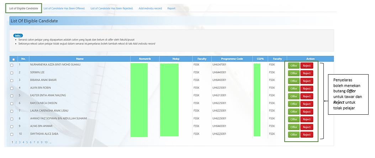Reject candidate Smythsha Alice Saba
The height and width of the screenshot is (158, 375).
point(306,135)
